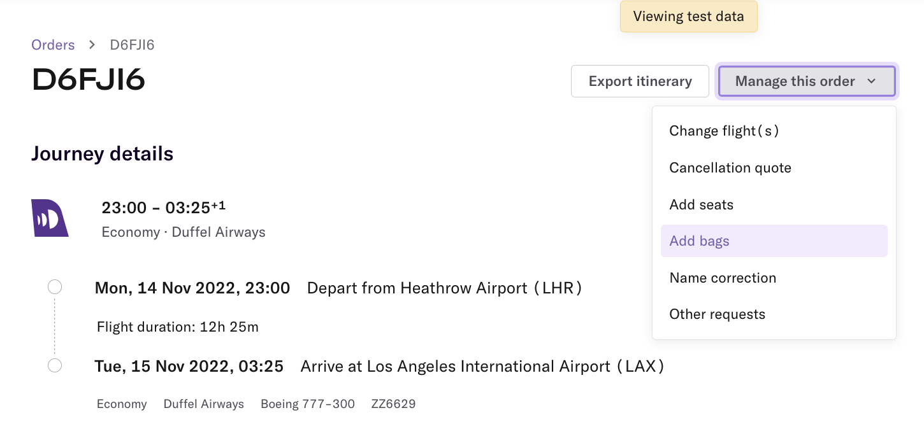Click the Export itinerary button
Screen dimensions: 924x429
(640, 81)
